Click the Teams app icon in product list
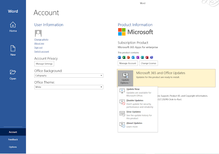 point(151,57)
